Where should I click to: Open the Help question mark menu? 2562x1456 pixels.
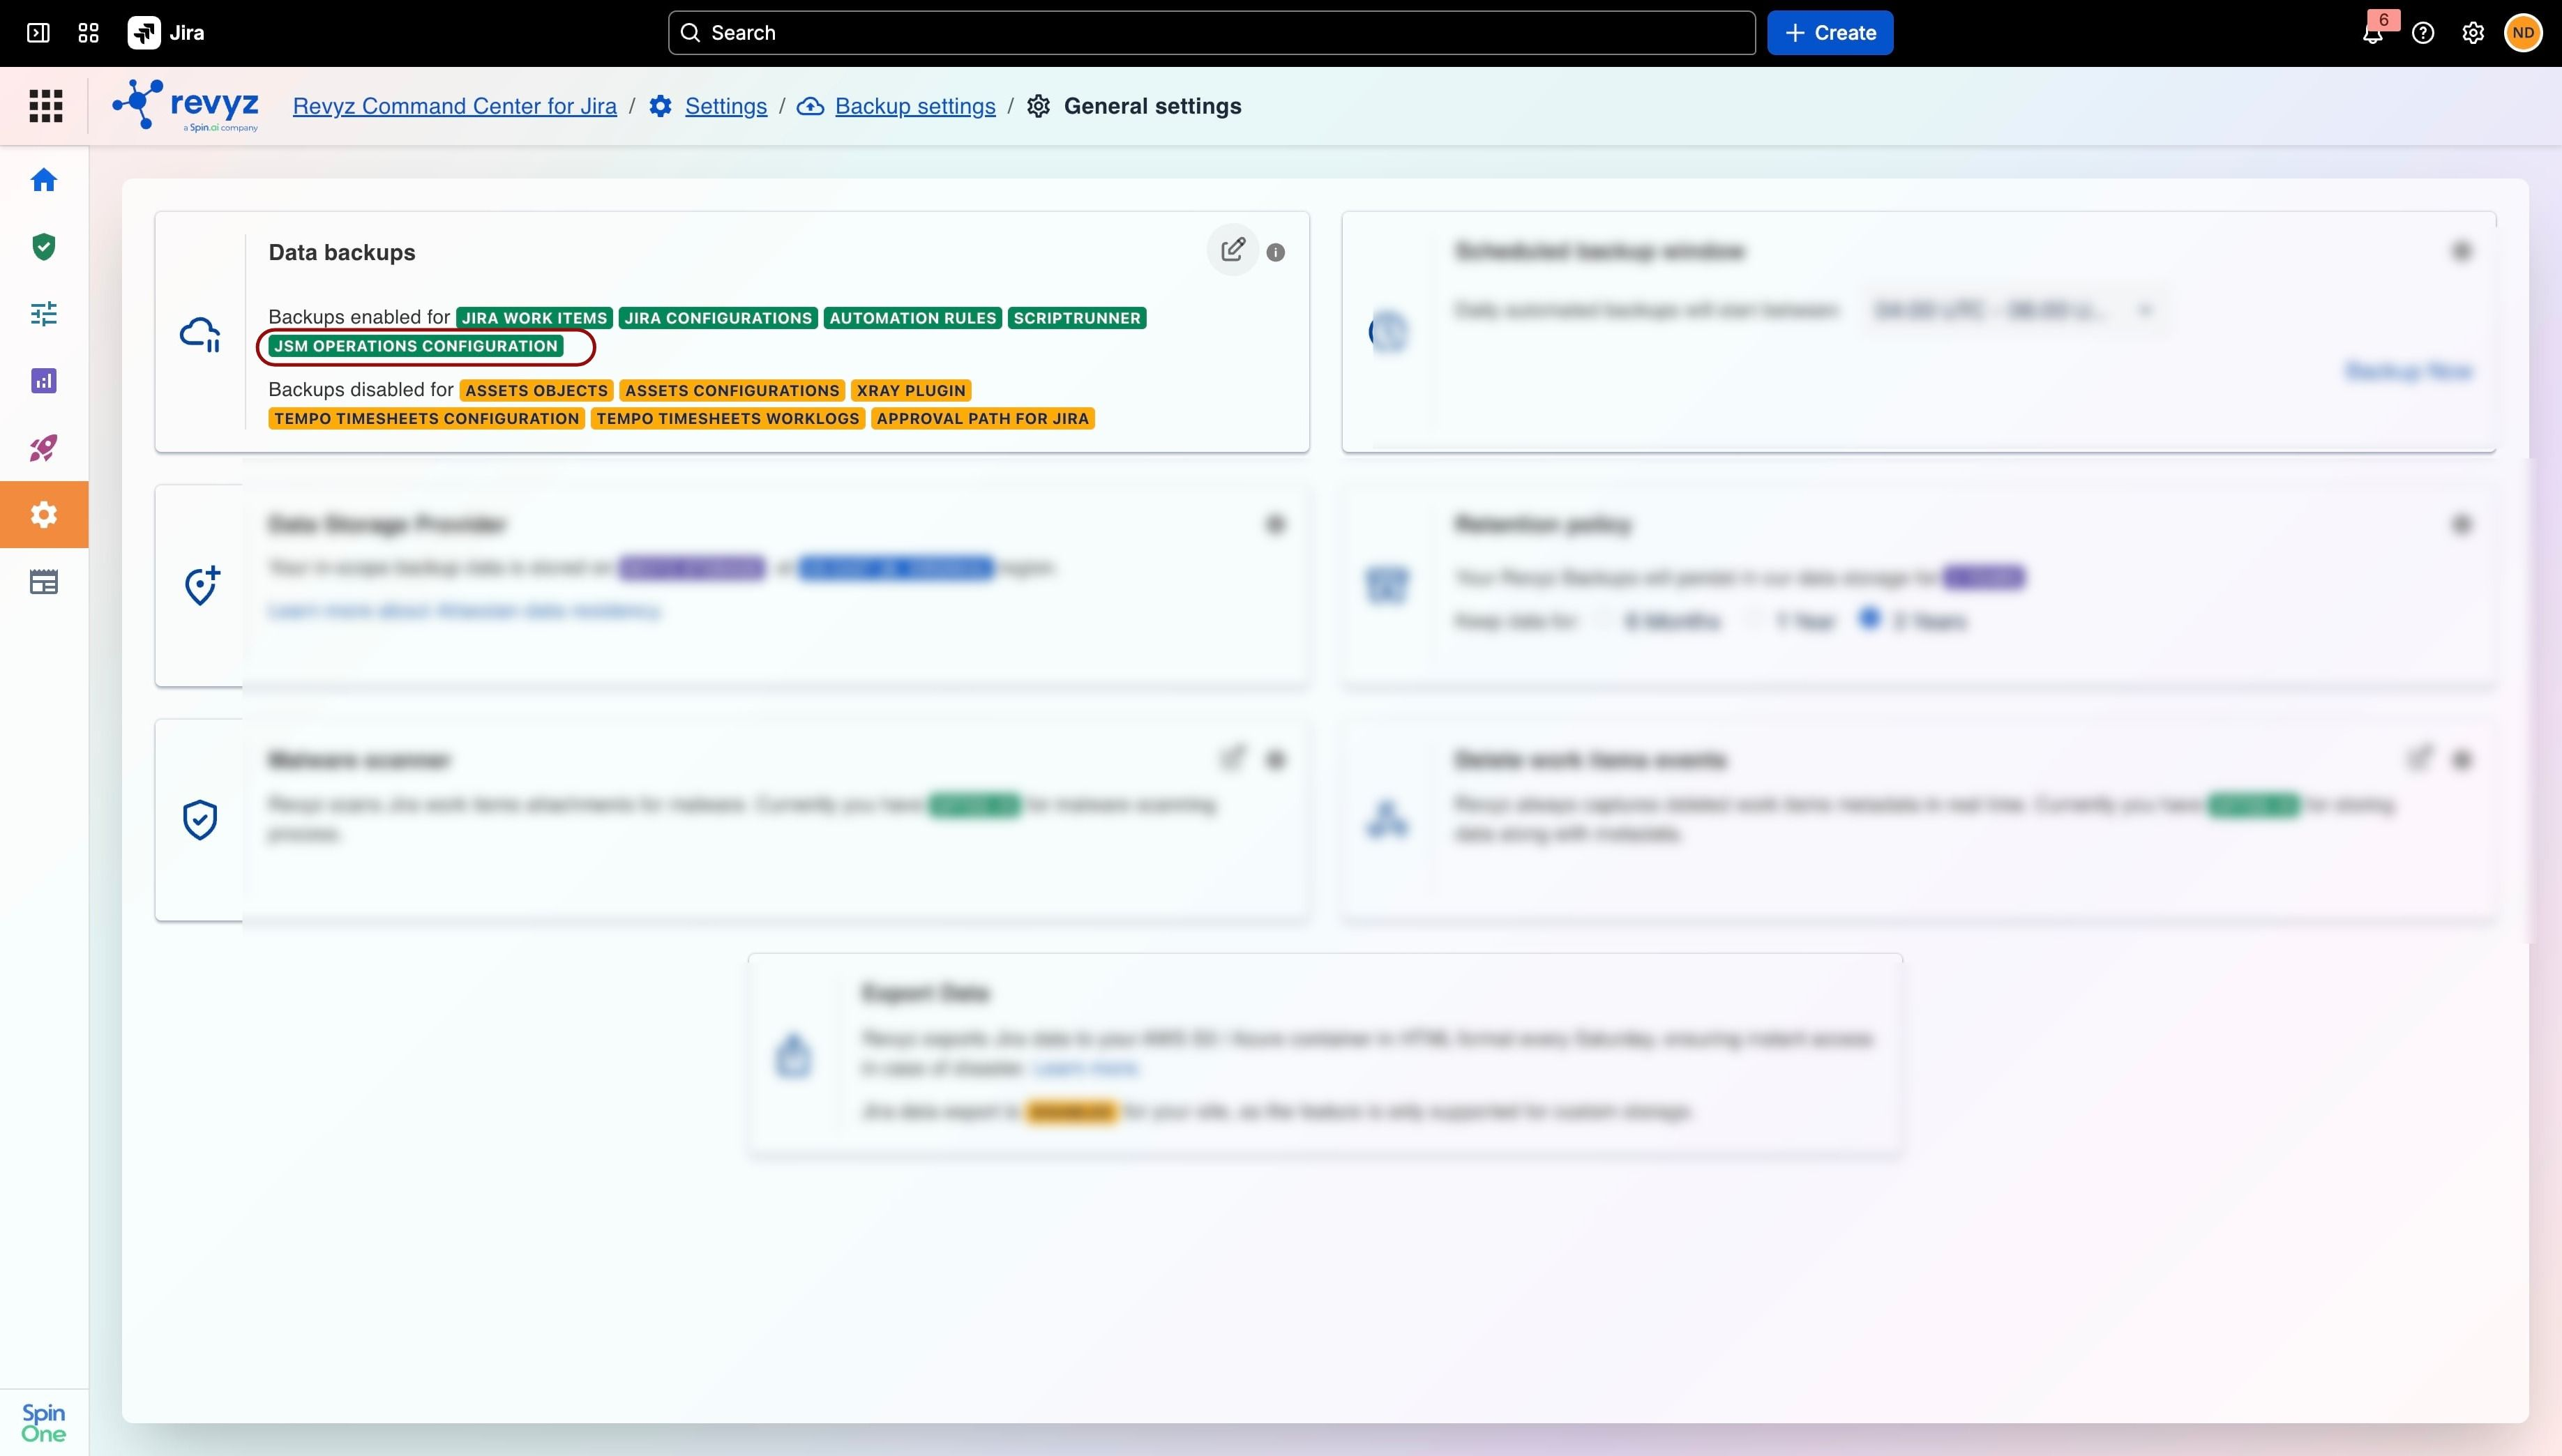(x=2423, y=33)
